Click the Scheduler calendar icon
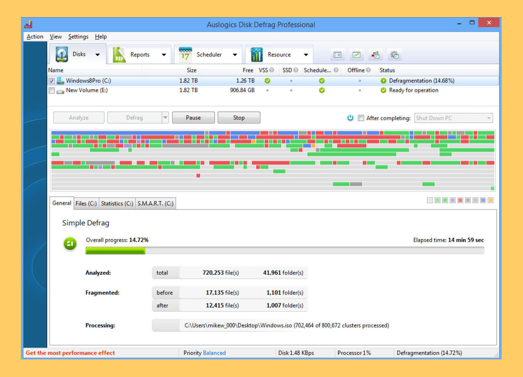Screen dimensions: 523x377 (185, 55)
